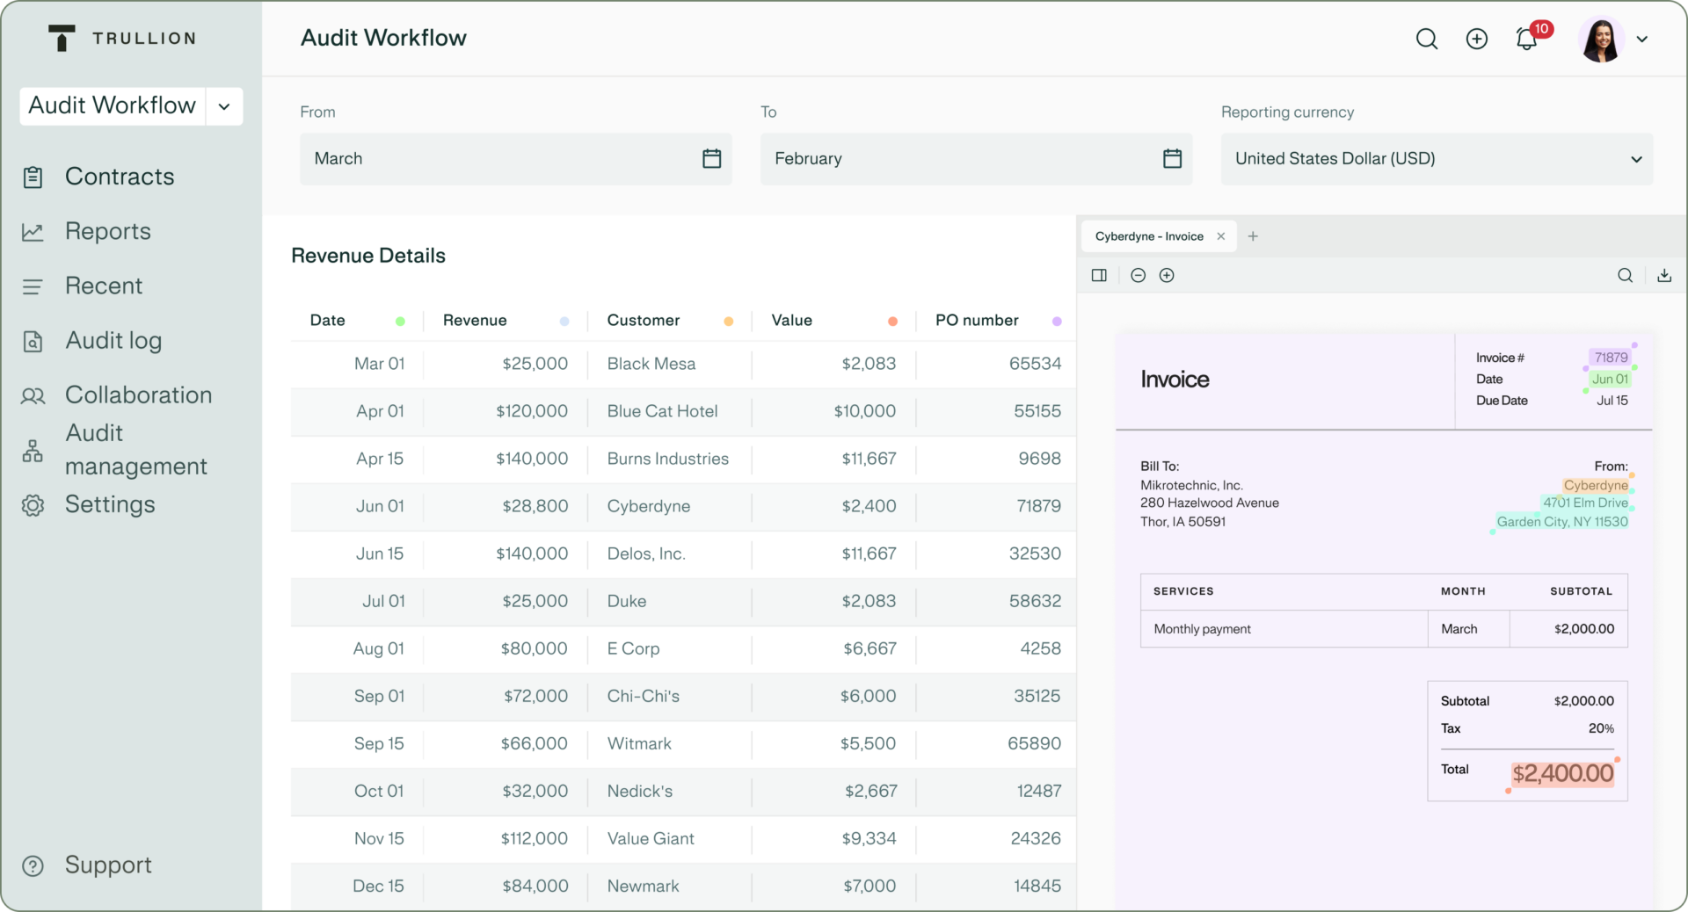Download the Cyberdyne invoice

(x=1664, y=275)
